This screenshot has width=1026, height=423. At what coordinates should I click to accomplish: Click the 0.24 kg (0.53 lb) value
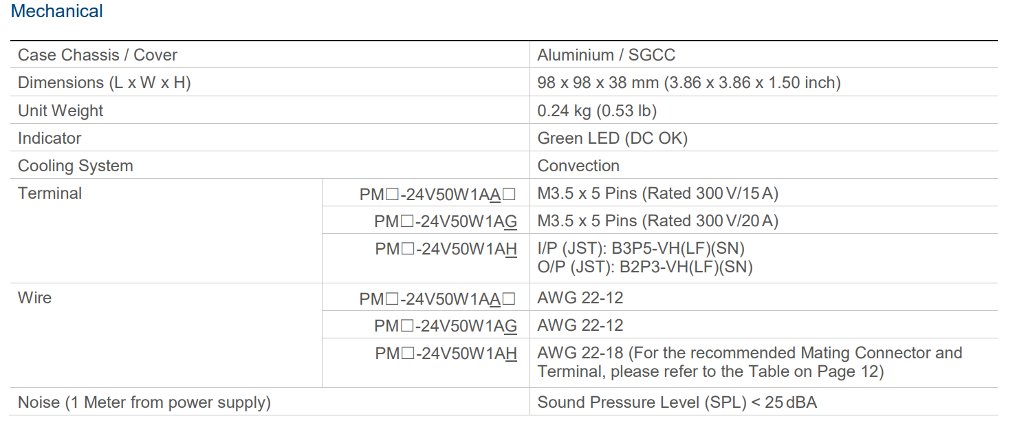[x=597, y=111]
